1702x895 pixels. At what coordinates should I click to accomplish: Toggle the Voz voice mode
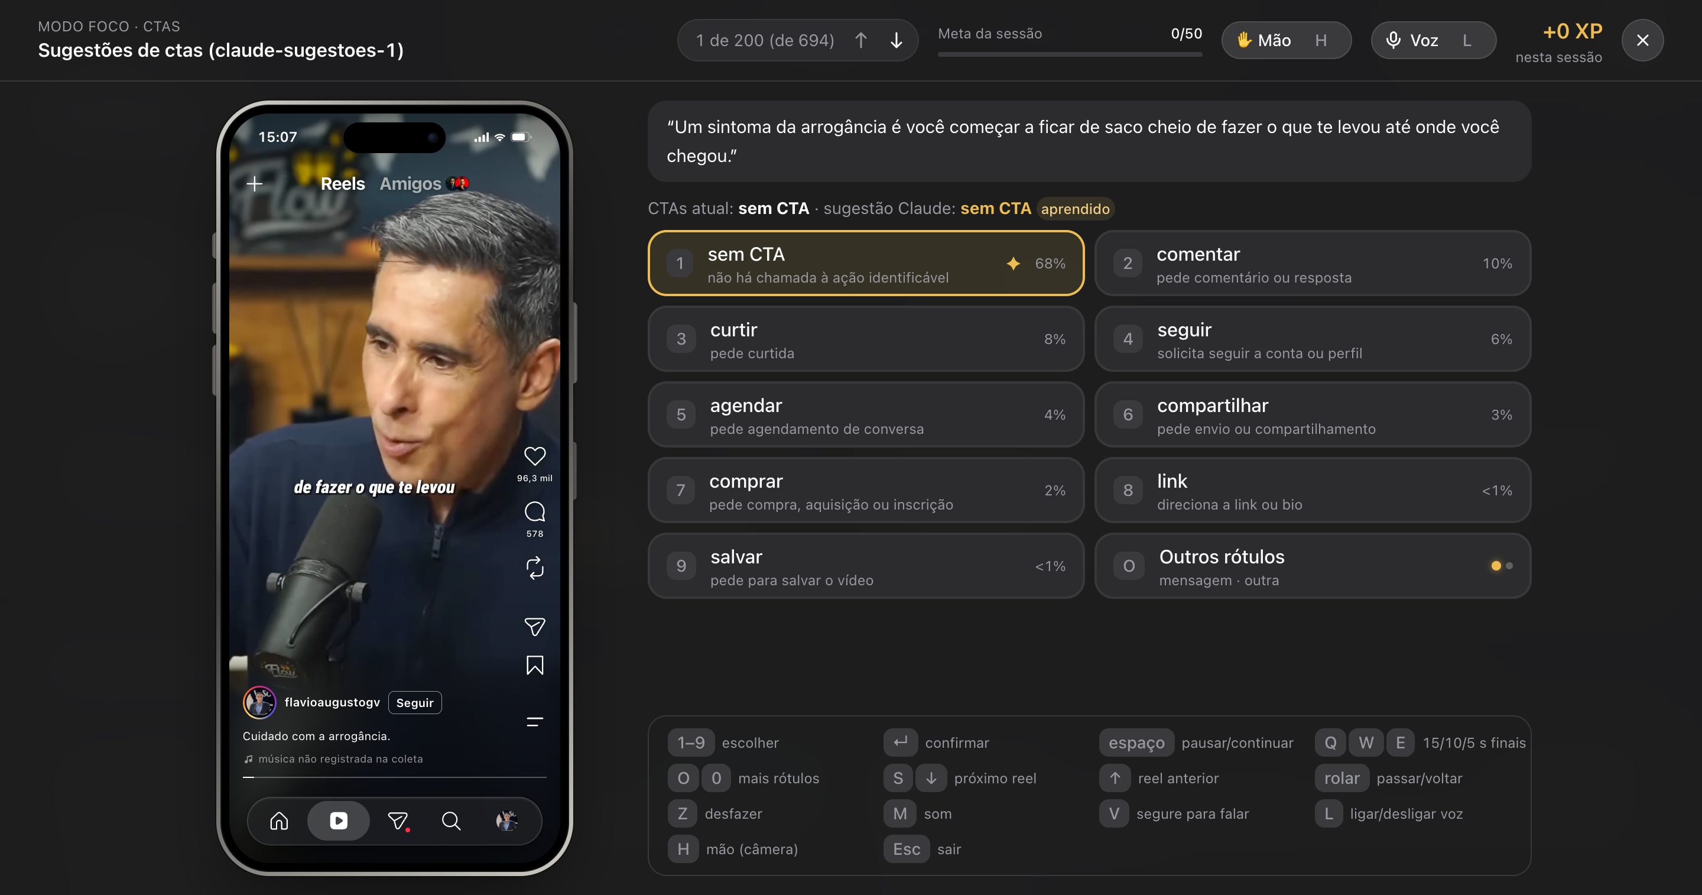(1433, 40)
